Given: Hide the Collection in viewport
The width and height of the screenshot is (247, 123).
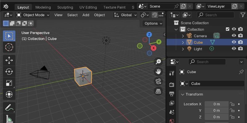Looking at the screenshot, I should pos(234,29).
